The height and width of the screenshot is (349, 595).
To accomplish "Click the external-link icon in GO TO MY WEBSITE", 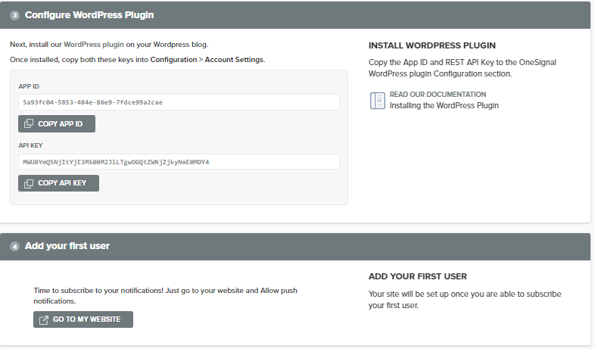I will [x=44, y=319].
